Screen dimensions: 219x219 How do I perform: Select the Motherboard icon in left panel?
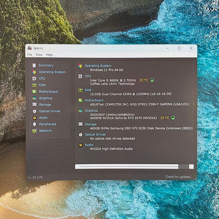point(34,91)
